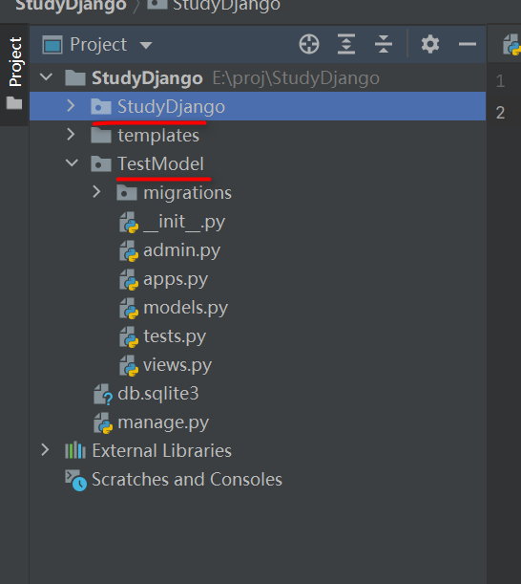
Task: Click the External Libraries bars icon
Action: click(75, 450)
